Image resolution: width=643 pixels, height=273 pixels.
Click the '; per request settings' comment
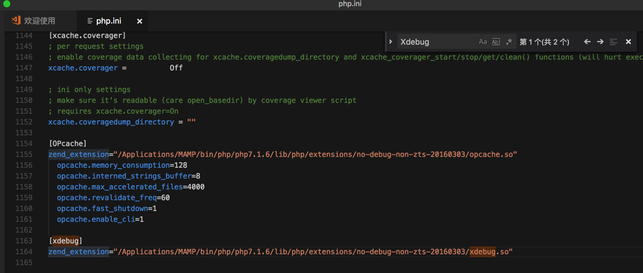96,46
